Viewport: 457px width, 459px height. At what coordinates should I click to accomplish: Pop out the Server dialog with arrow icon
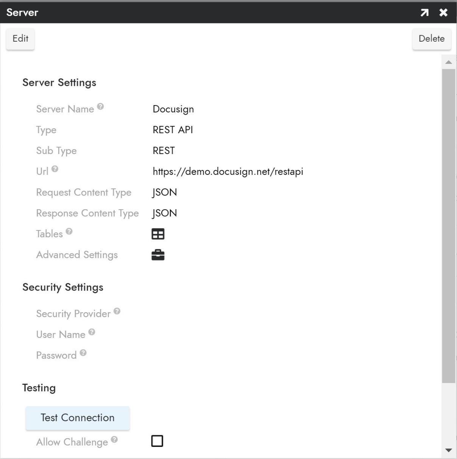tap(424, 12)
